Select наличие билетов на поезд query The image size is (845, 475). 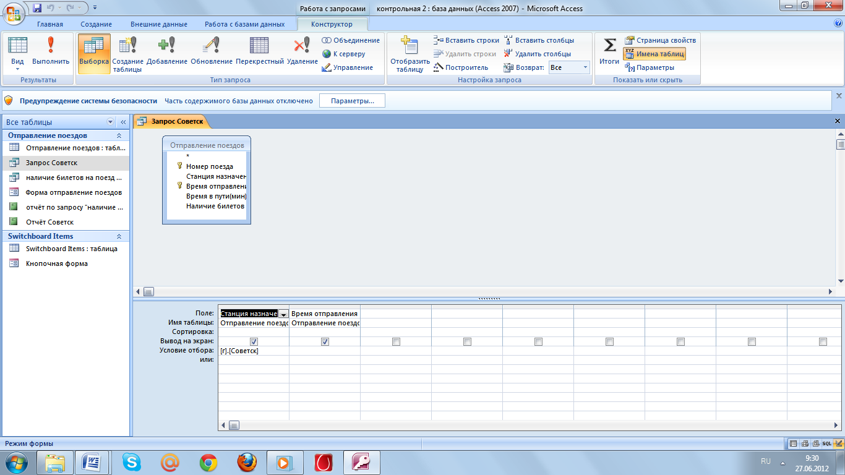[x=66, y=178]
